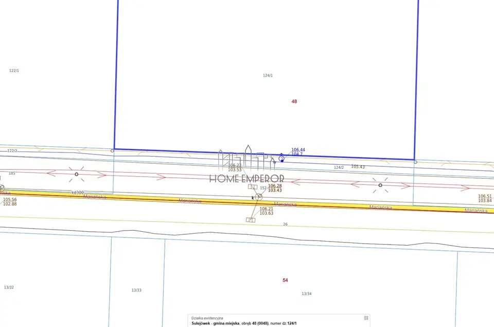
Task: Select parcel label 13/33
Action: (x=136, y=290)
